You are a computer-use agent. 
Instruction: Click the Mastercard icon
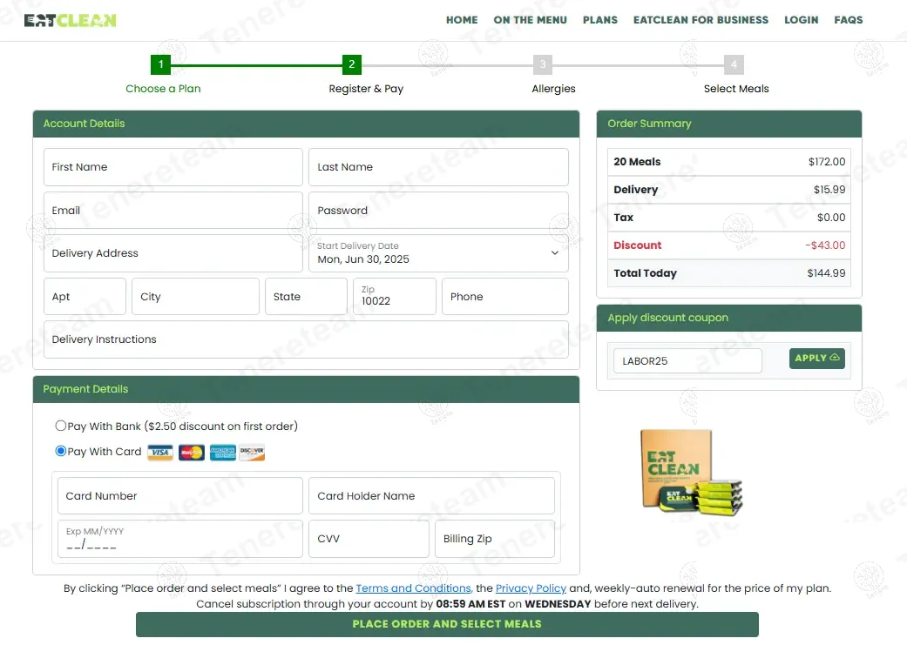[x=192, y=453]
